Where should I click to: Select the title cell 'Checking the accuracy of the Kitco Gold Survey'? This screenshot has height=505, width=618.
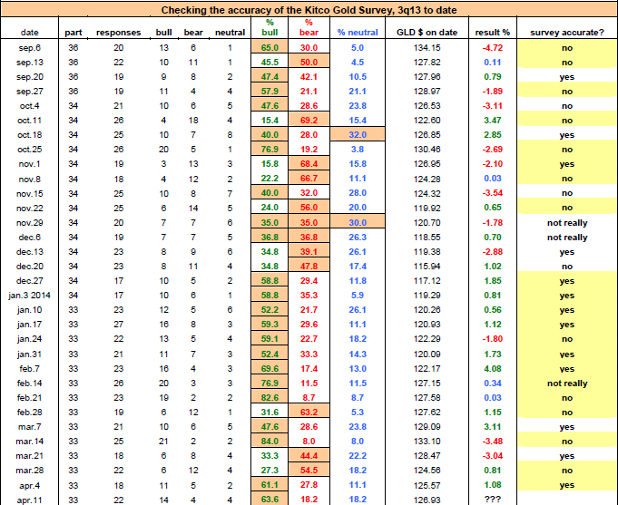tap(309, 10)
